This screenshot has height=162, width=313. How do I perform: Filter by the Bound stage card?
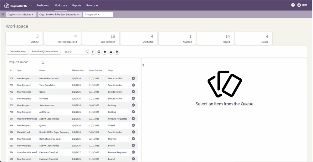tap(216, 38)
